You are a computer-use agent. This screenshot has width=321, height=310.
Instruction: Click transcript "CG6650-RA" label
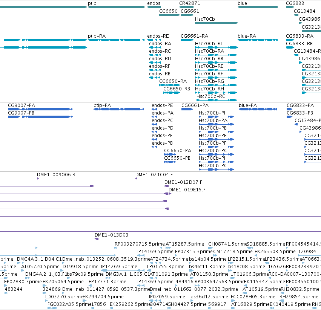(173, 81)
